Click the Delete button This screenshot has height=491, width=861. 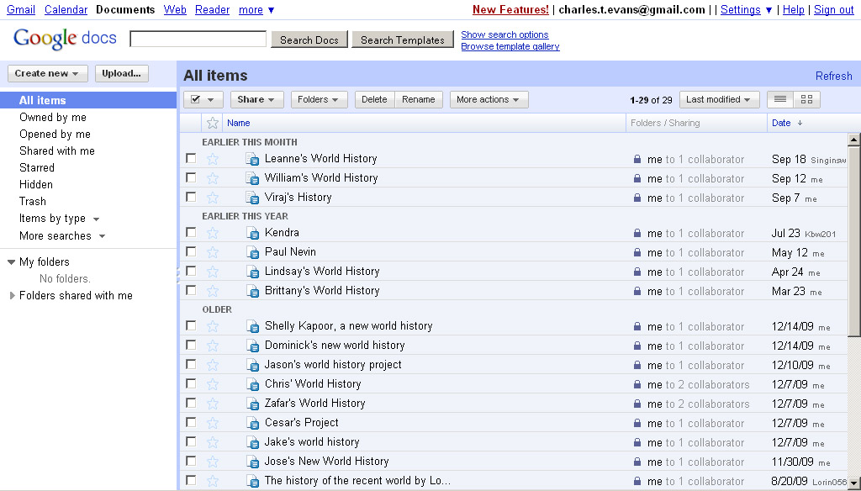pyautogui.click(x=374, y=99)
